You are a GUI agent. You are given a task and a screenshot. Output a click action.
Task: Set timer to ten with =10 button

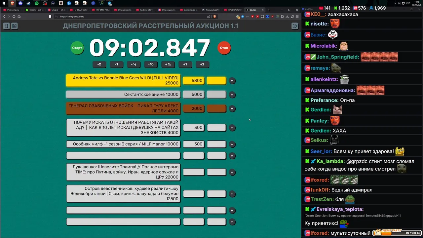tap(151, 64)
